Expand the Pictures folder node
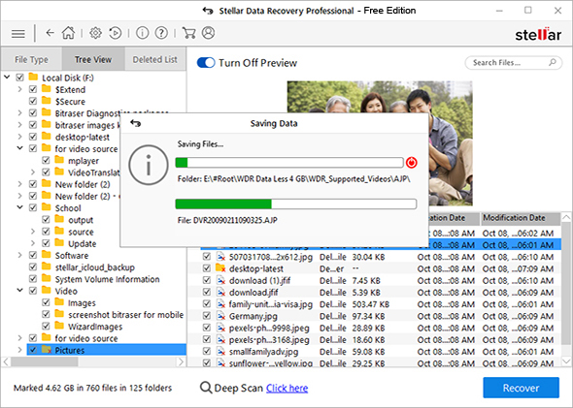The width and height of the screenshot is (573, 408). click(20, 350)
